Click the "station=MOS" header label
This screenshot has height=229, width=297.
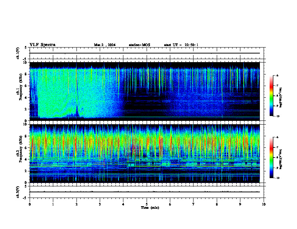(x=139, y=45)
